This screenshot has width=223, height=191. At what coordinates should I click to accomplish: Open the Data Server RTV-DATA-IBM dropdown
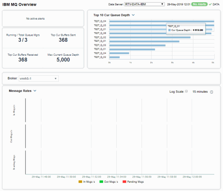pyautogui.click(x=144, y=4)
